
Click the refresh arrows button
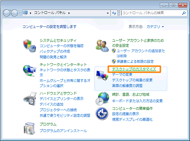point(114,13)
